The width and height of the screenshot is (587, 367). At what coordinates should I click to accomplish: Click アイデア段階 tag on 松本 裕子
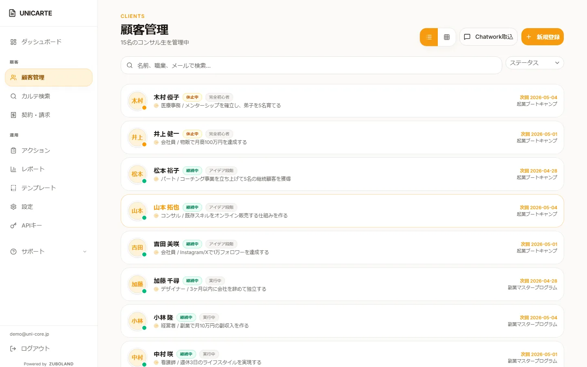point(221,170)
